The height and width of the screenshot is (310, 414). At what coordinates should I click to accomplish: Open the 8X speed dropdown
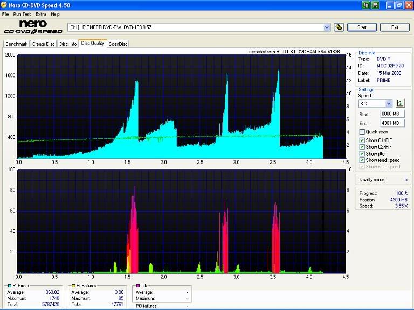point(388,103)
